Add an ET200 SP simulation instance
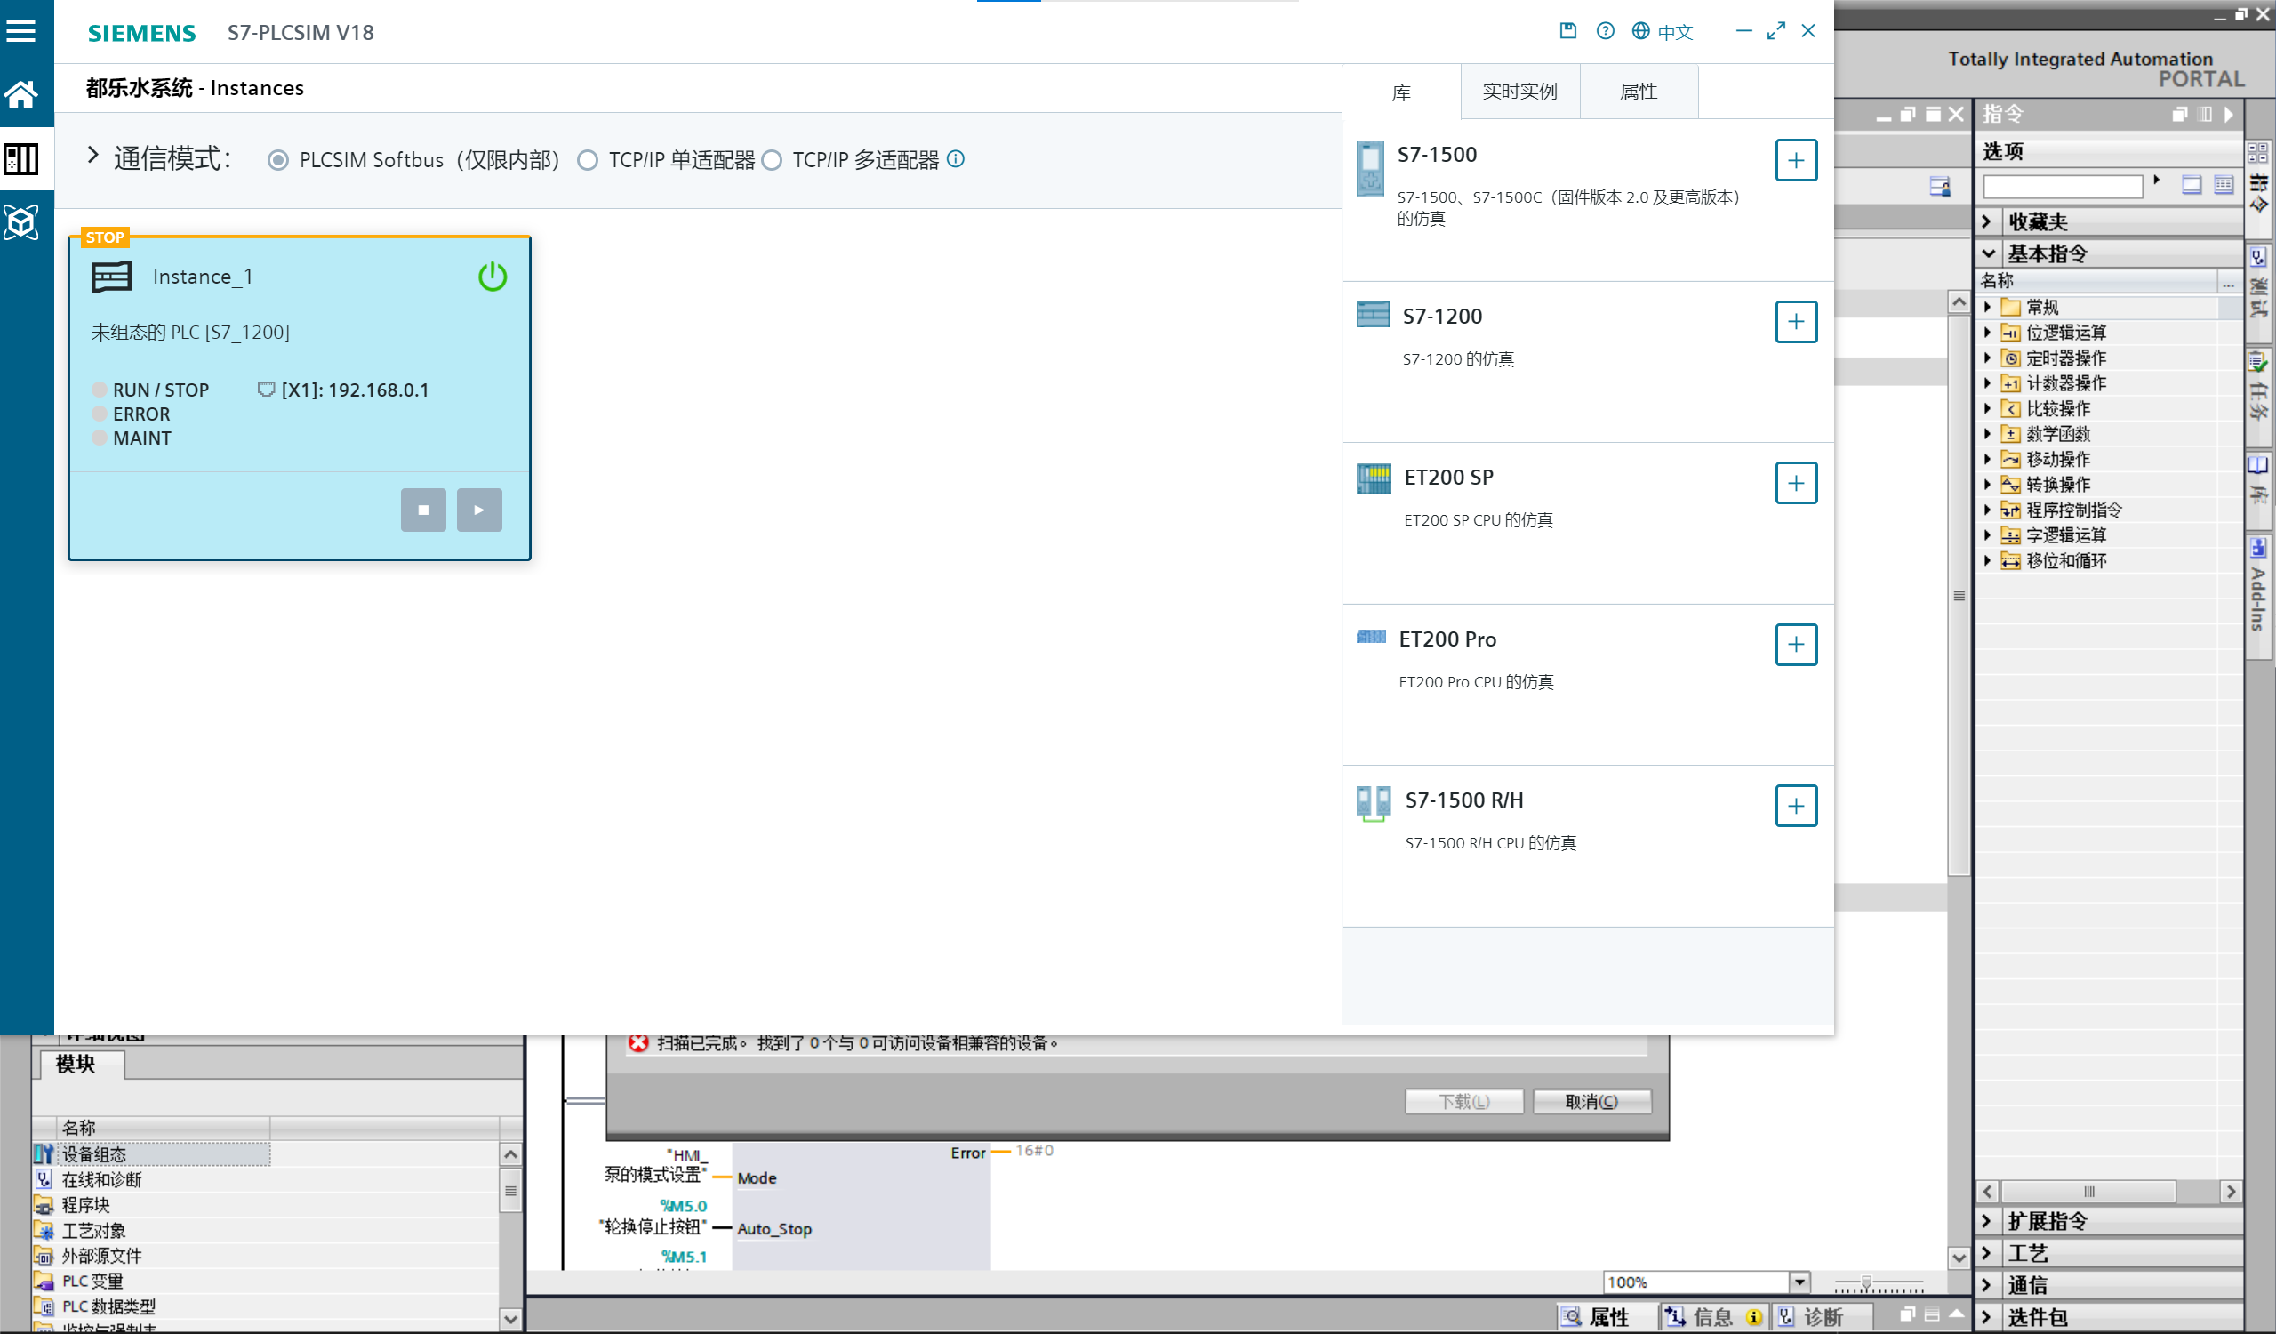The image size is (2276, 1334). click(1796, 483)
